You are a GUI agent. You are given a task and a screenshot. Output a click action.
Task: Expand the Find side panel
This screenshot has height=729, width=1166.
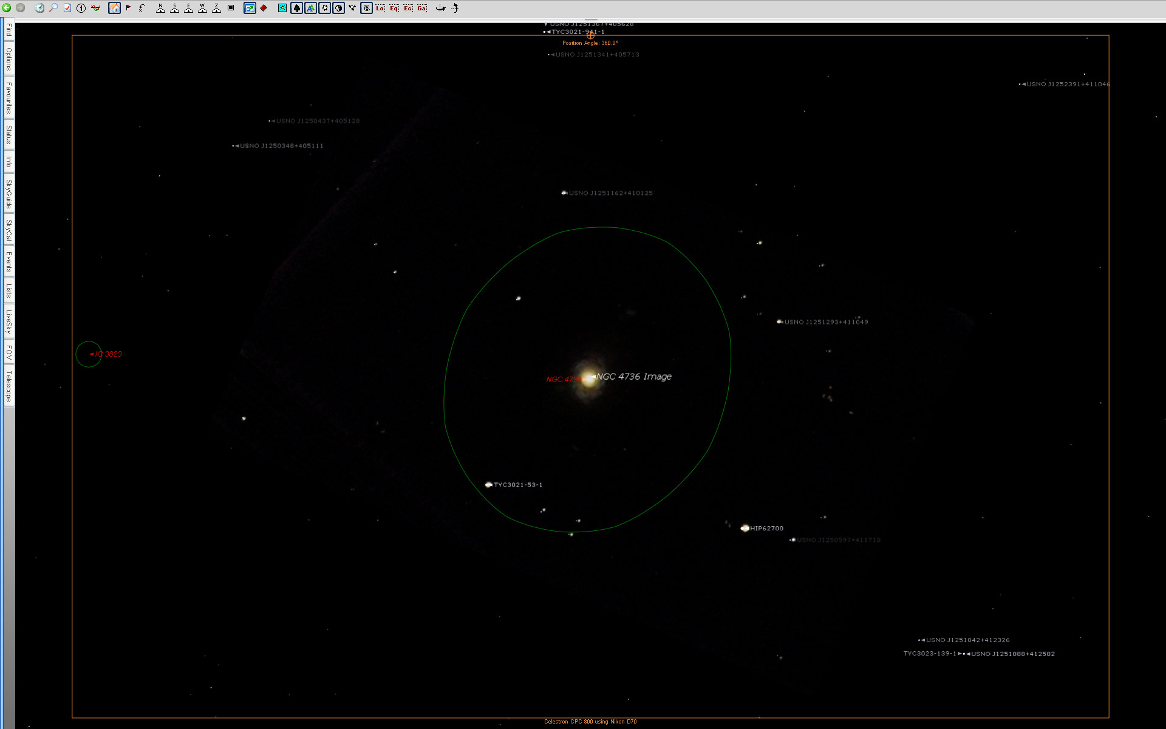tap(9, 30)
